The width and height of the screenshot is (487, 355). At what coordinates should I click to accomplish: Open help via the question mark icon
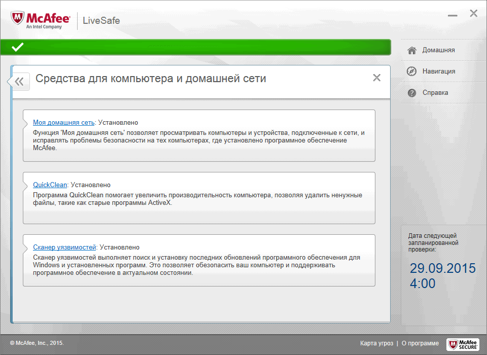click(x=412, y=92)
